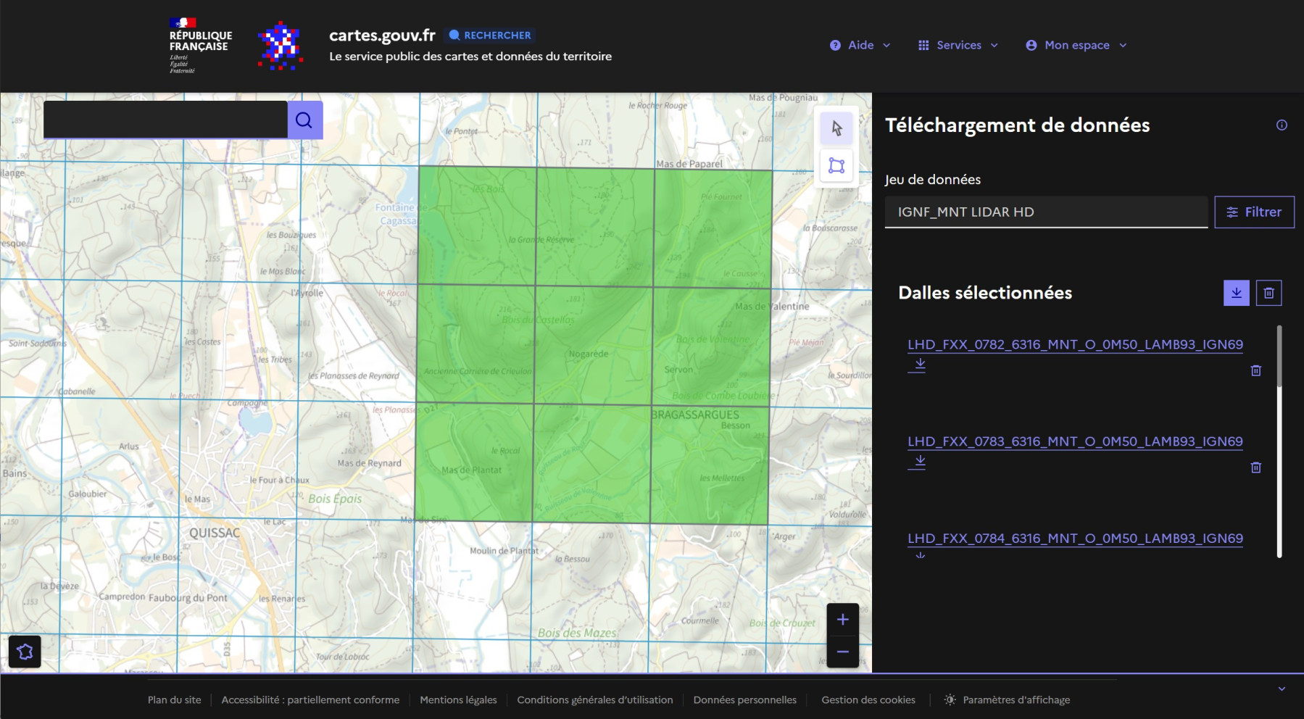The height and width of the screenshot is (719, 1304).
Task: Click the map search input field
Action: tap(165, 120)
